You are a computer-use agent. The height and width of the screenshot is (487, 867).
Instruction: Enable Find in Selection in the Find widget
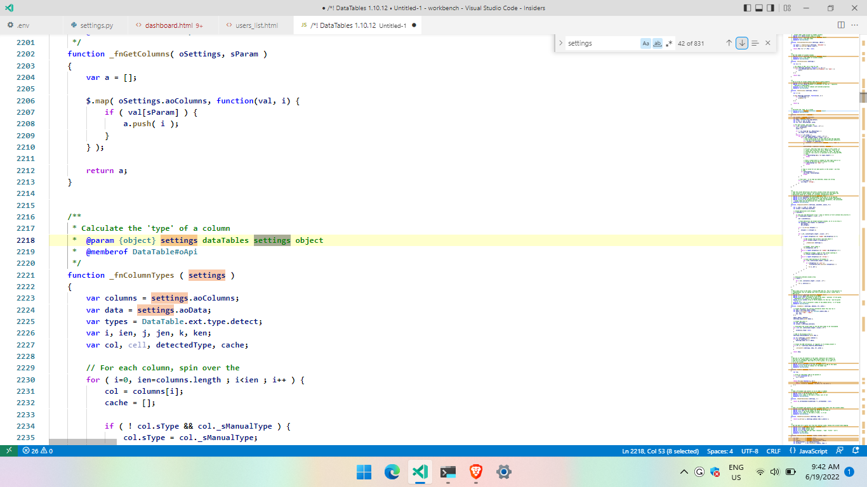(x=755, y=42)
